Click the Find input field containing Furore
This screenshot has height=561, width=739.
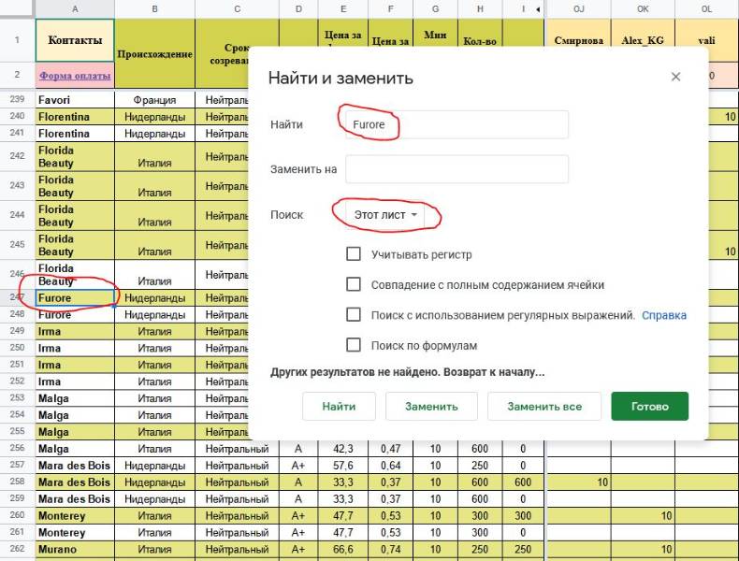456,124
